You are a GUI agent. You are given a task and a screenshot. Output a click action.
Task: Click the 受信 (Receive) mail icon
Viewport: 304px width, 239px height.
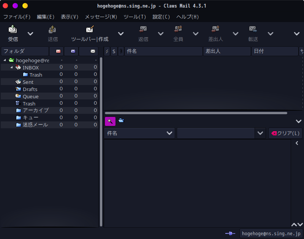point(13,29)
